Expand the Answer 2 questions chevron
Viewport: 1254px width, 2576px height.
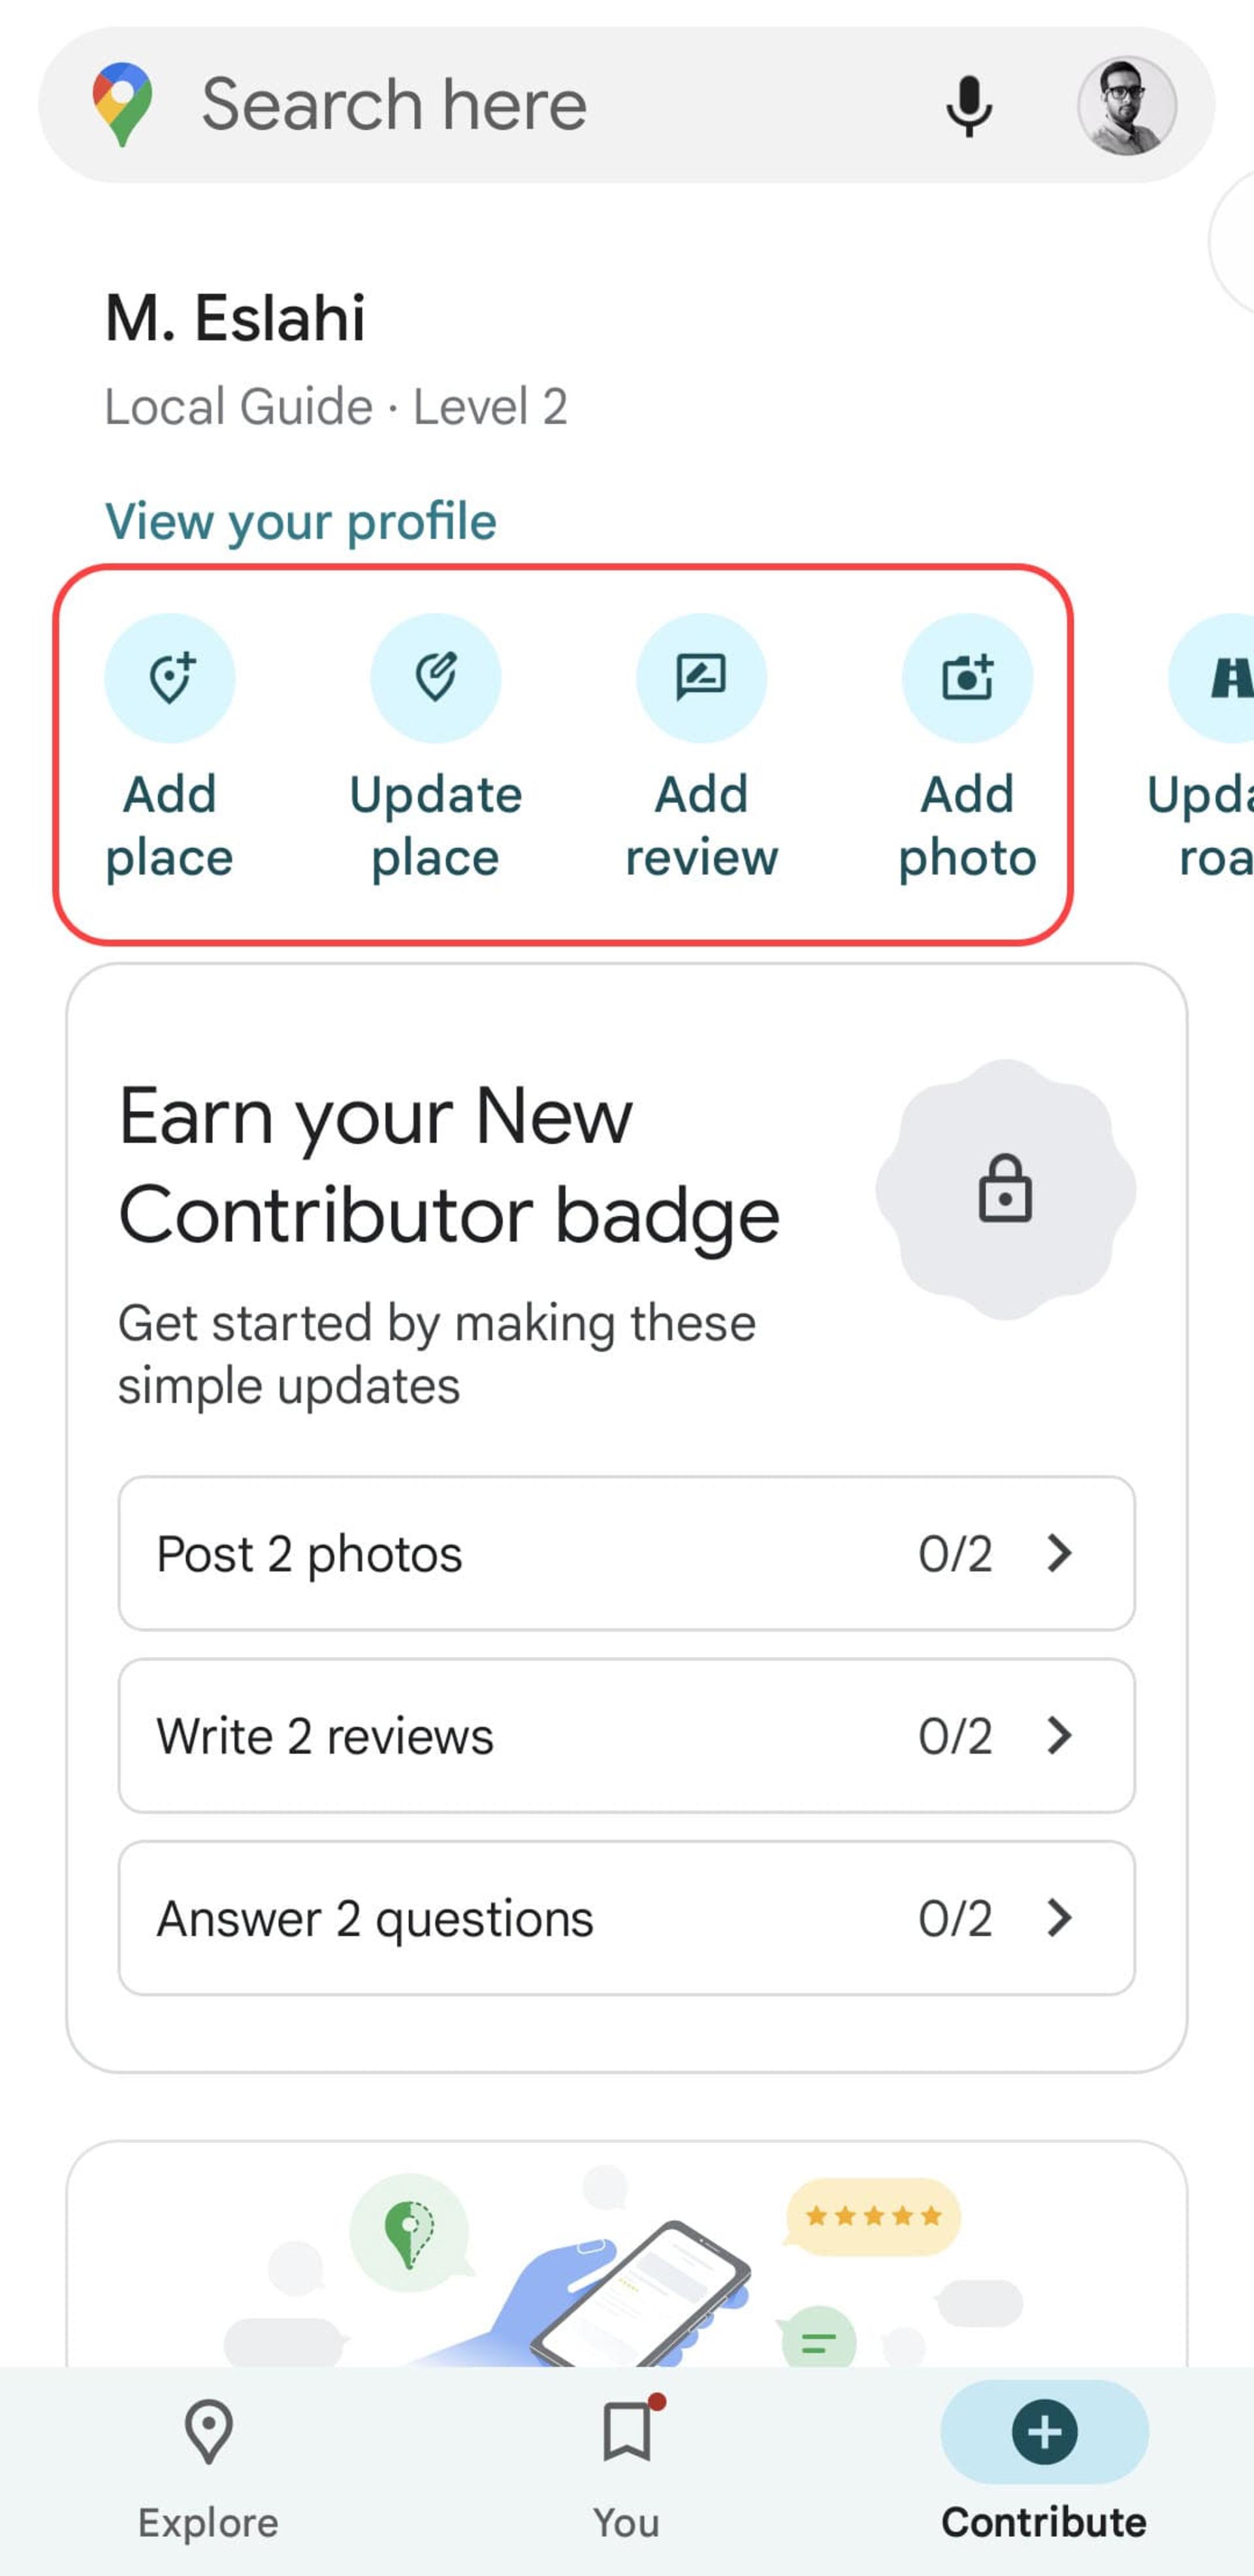click(x=1059, y=1917)
